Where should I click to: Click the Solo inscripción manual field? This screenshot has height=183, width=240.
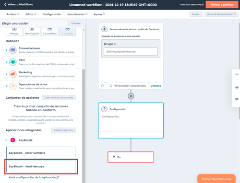click(x=131, y=51)
